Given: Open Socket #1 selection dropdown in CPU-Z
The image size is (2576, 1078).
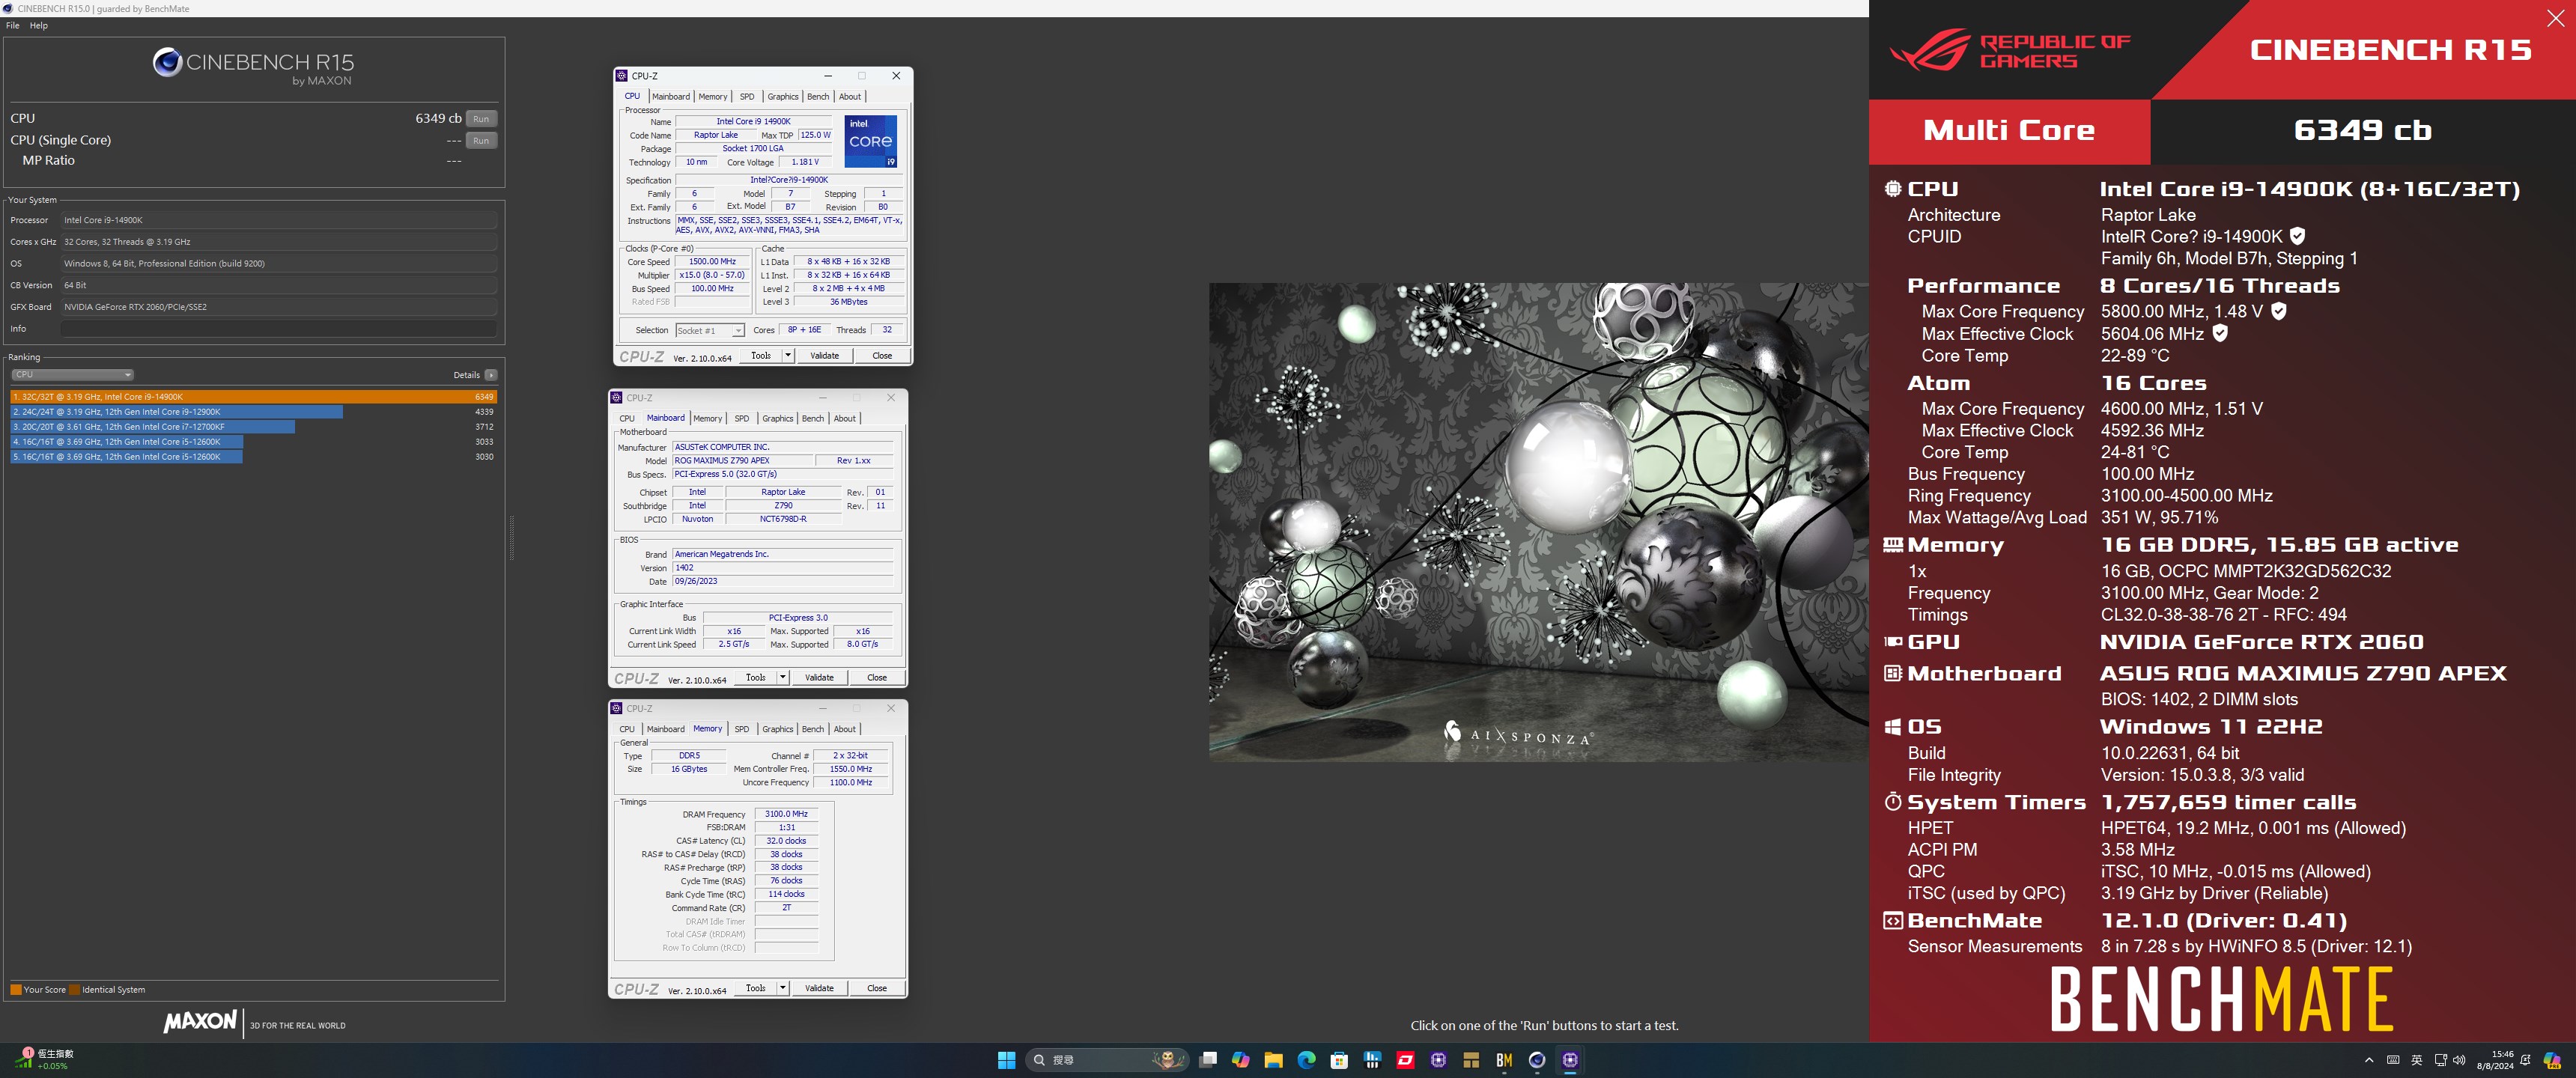Looking at the screenshot, I should tap(710, 330).
